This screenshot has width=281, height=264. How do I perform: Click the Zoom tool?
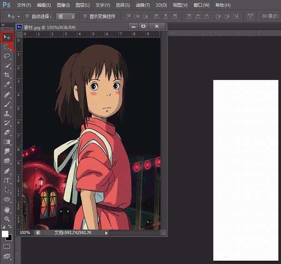click(x=7, y=219)
